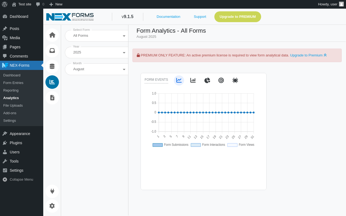Screen dimensions: 346x216
Task: Click the premium lock icon
Action: (138, 55)
